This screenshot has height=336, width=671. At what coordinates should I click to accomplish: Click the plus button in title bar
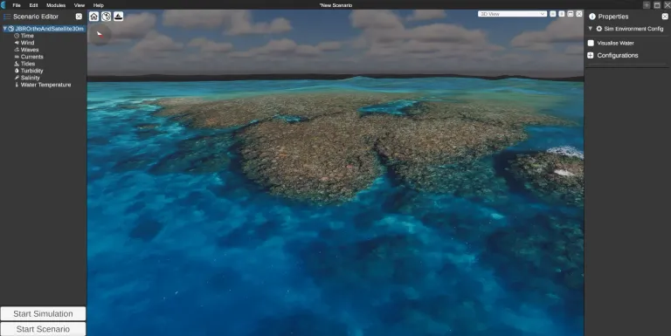click(647, 5)
